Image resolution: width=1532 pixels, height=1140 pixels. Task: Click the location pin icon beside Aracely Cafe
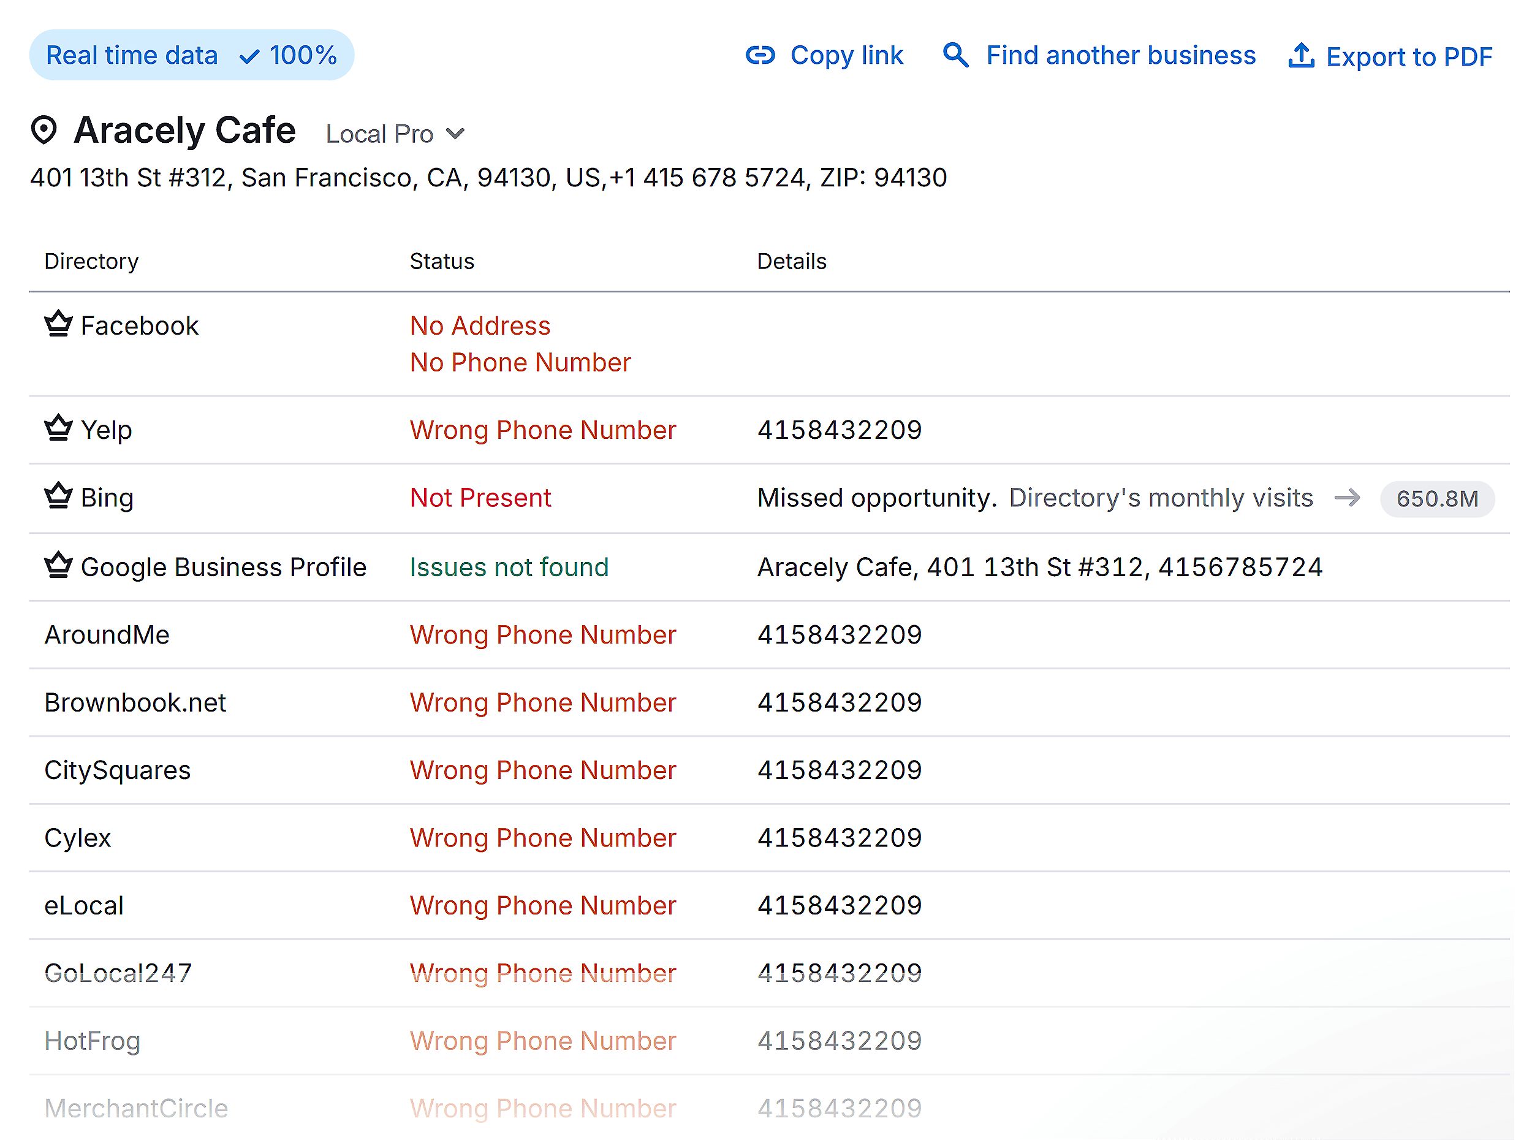[44, 130]
